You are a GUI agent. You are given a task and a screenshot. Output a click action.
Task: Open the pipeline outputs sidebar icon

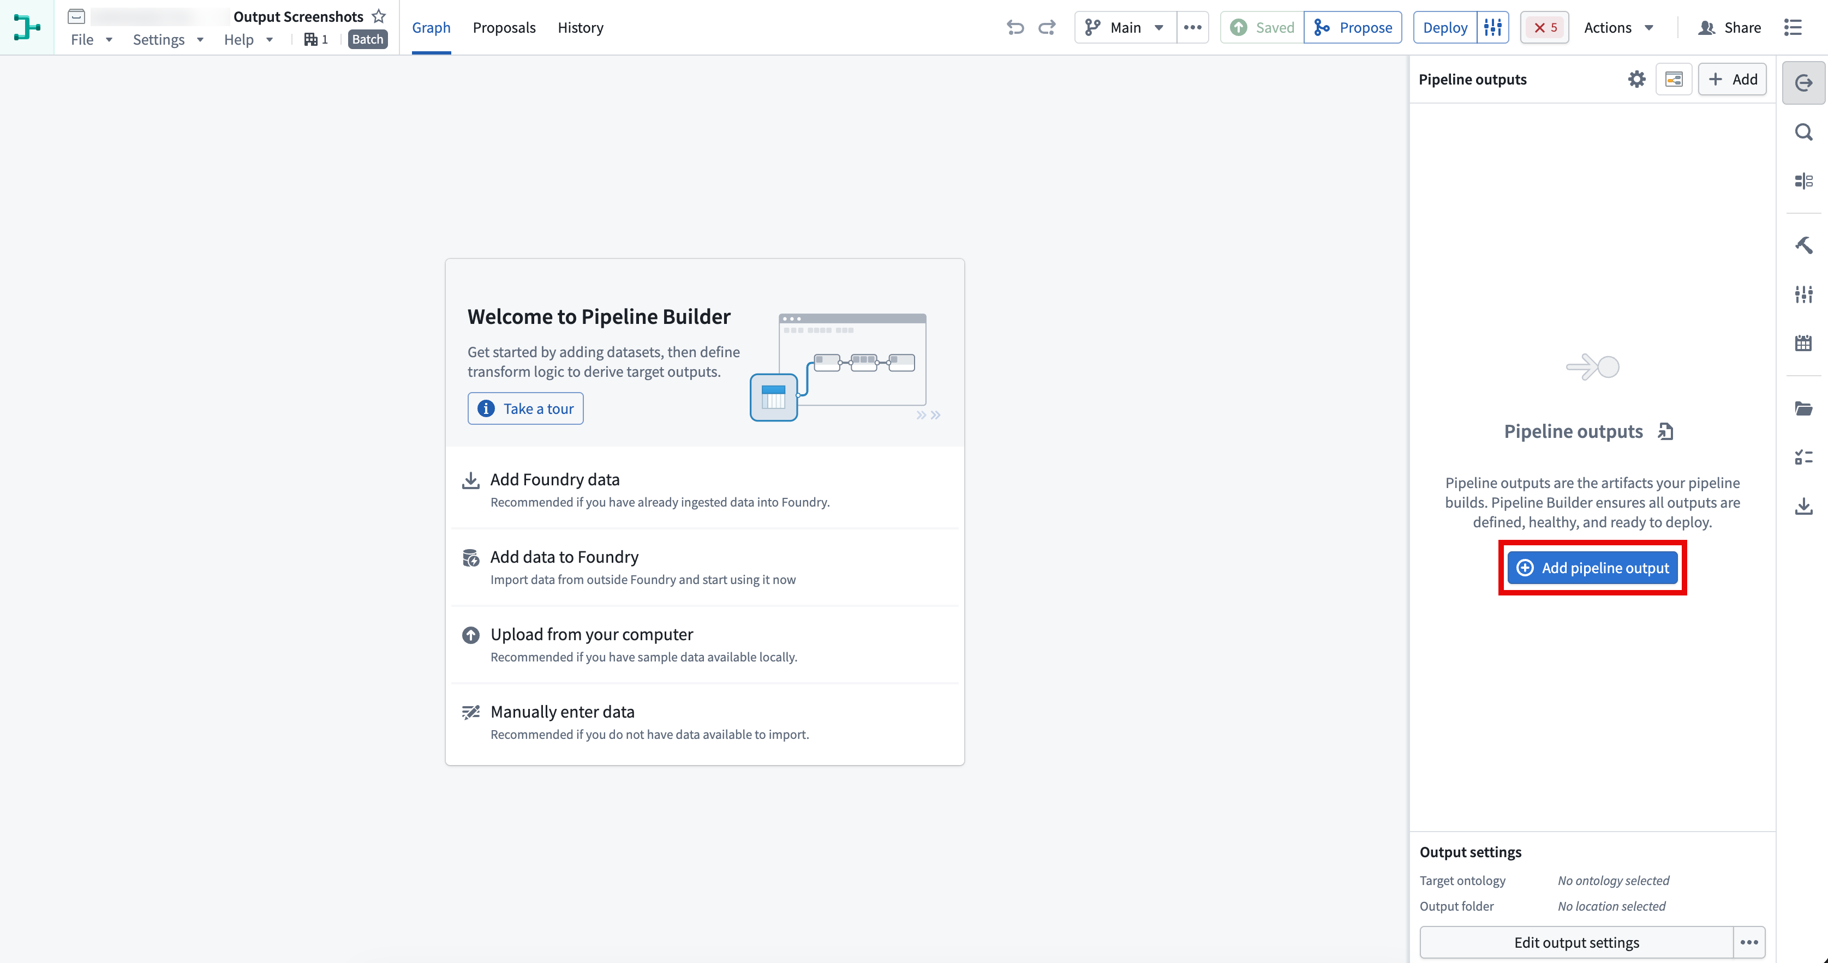pos(1804,83)
